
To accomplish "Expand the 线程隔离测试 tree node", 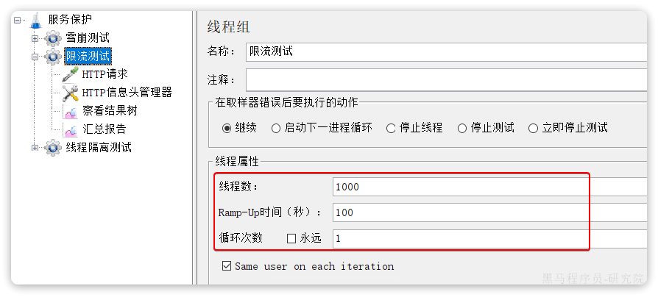I will pos(35,148).
